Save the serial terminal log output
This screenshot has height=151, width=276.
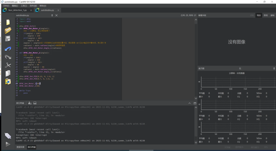tap(35, 103)
